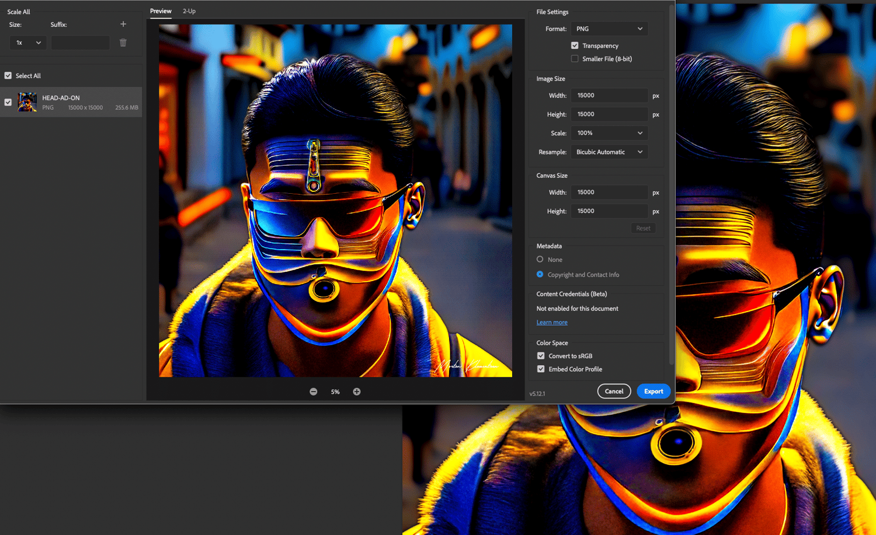Click the Export button
Viewport: 876px width, 535px height.
[653, 391]
